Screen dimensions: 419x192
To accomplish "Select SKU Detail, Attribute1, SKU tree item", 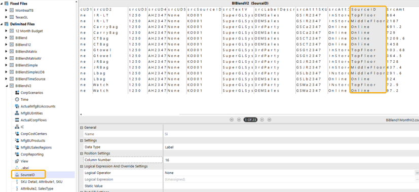I will (x=42, y=182).
